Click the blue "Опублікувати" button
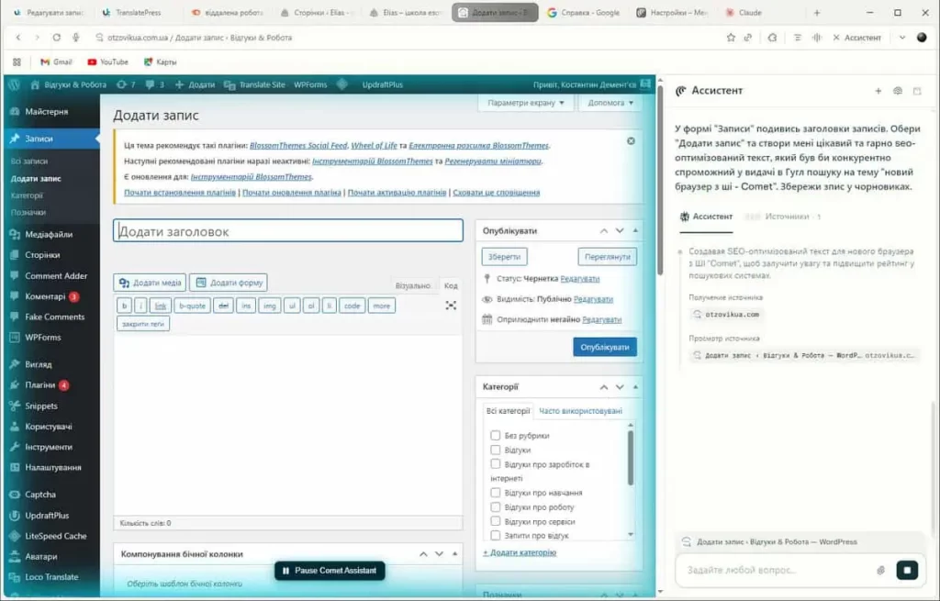 pyautogui.click(x=604, y=348)
